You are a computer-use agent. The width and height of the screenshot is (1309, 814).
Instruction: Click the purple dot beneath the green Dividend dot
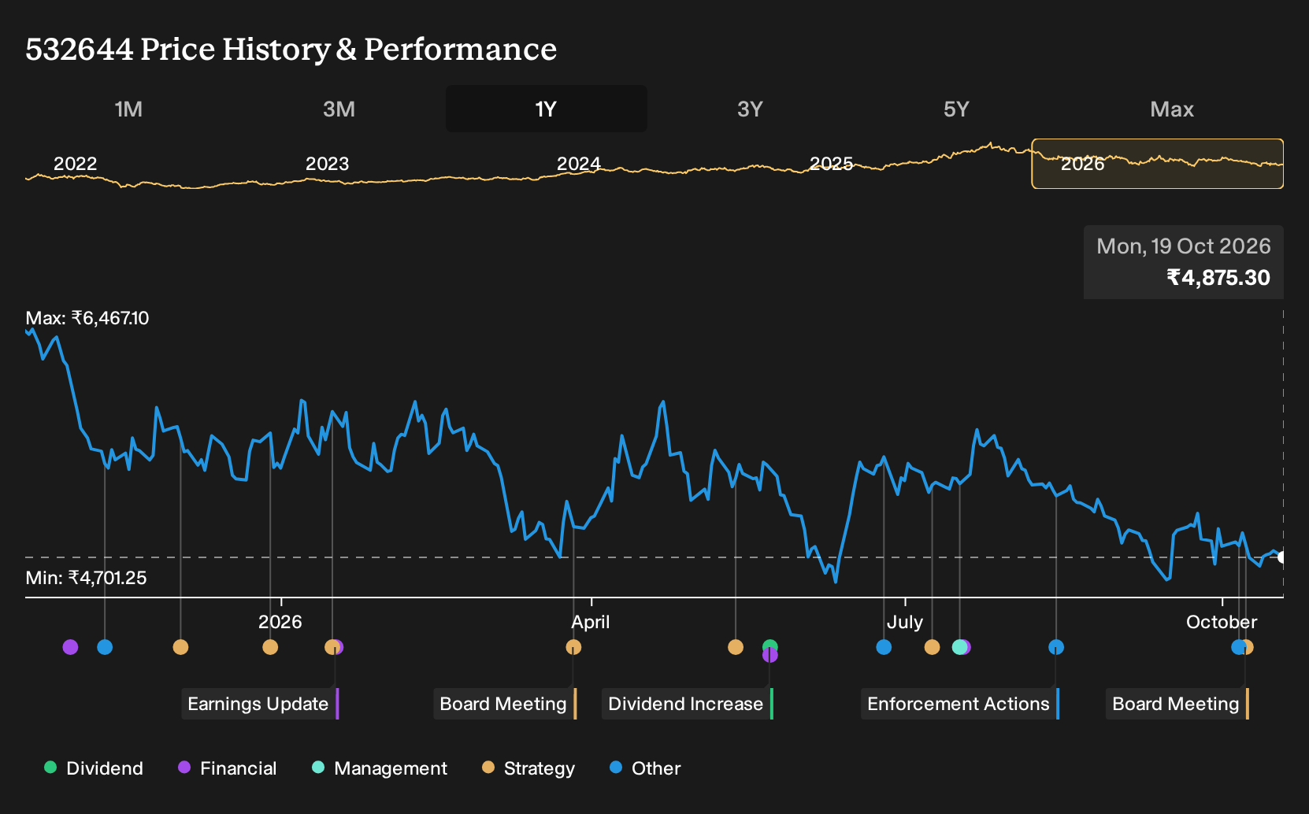pyautogui.click(x=770, y=656)
